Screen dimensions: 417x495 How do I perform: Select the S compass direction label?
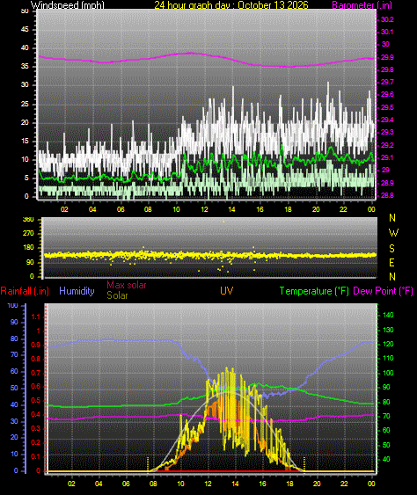click(x=392, y=249)
